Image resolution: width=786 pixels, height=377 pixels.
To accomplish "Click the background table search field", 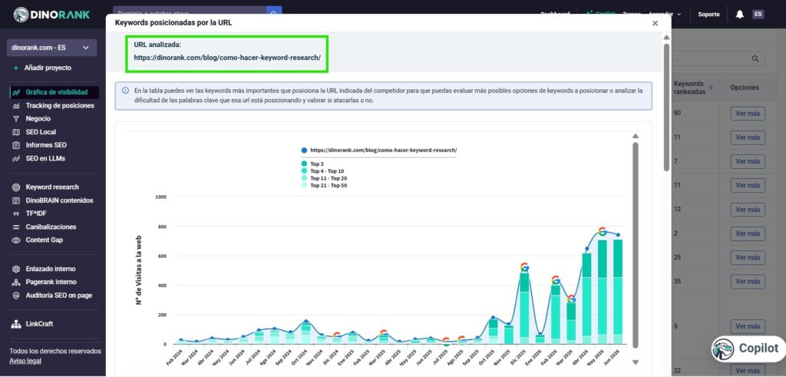I will [718, 58].
